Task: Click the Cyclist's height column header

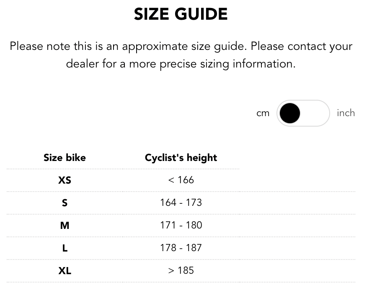Action: coord(181,158)
